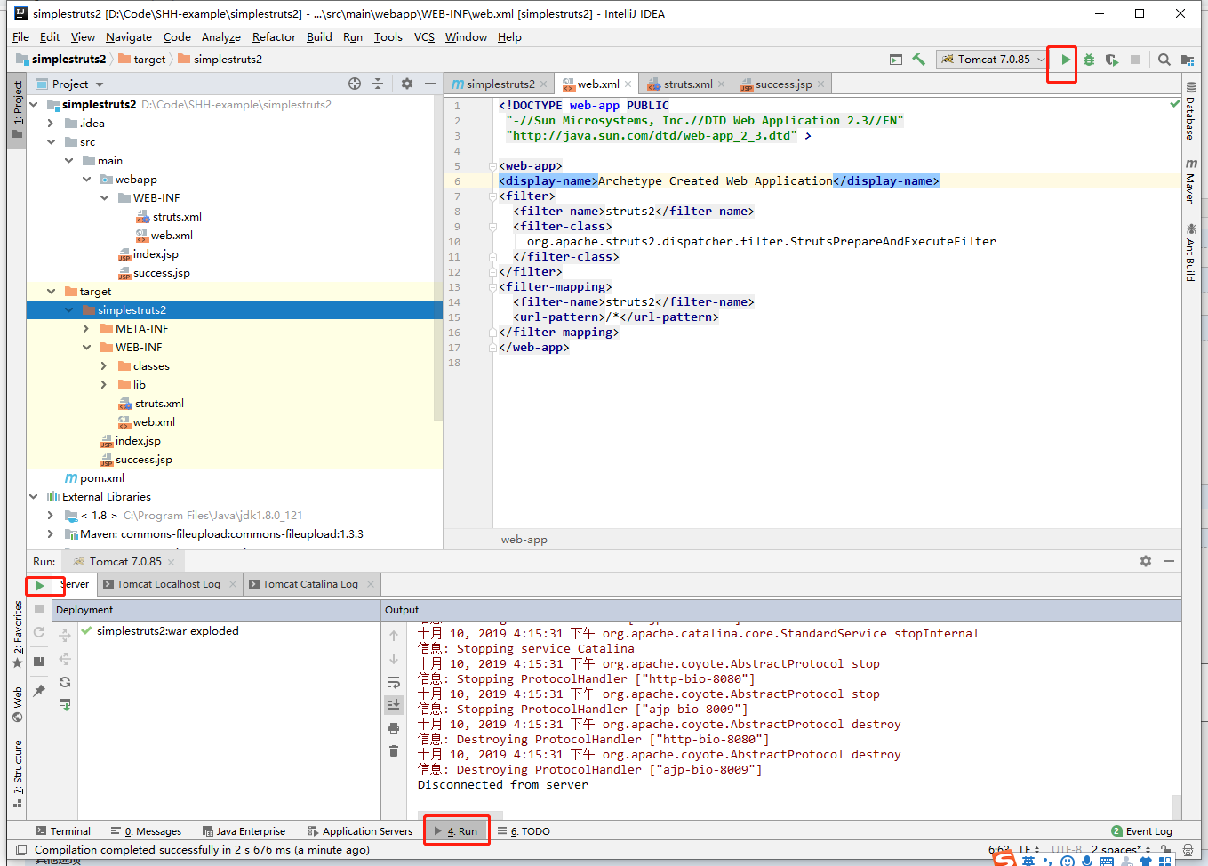Click the soft-wrap output icon
The height and width of the screenshot is (866, 1208).
point(394,682)
